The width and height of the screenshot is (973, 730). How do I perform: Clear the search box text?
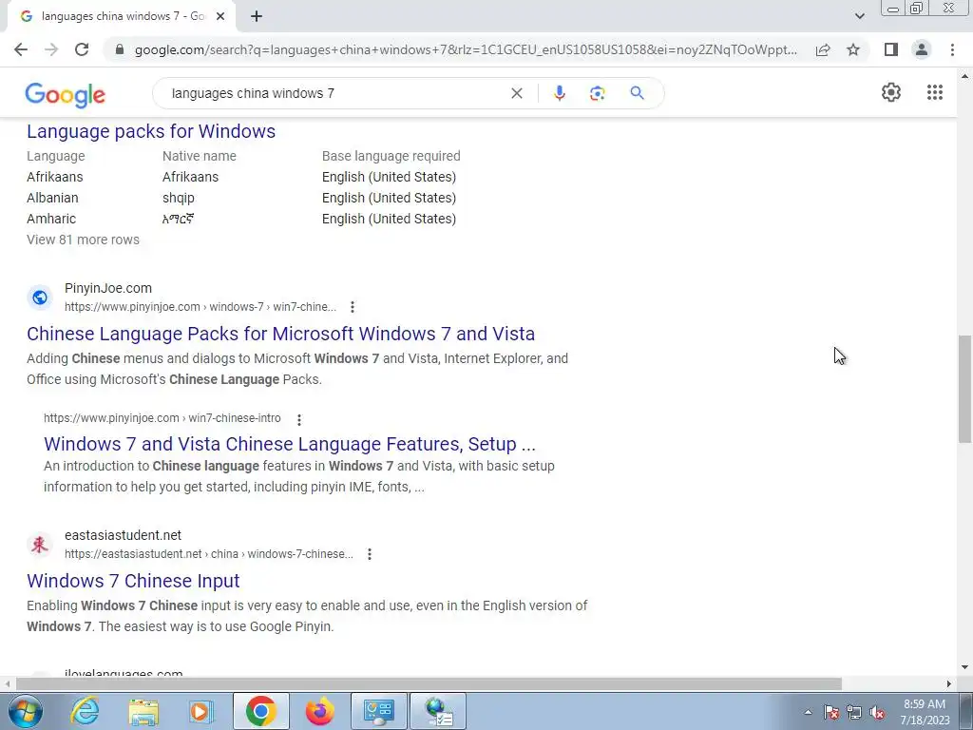click(516, 93)
